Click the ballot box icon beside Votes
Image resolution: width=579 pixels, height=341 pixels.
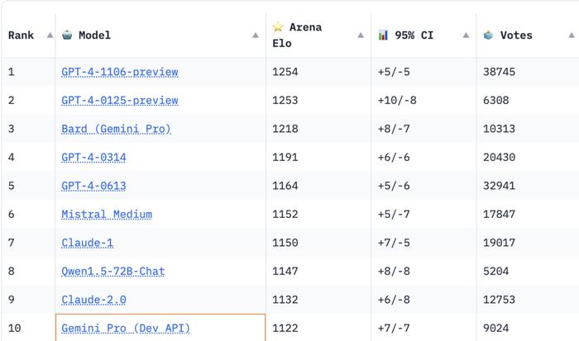pos(488,35)
